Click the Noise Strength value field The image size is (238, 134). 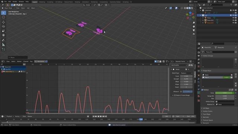(186, 79)
